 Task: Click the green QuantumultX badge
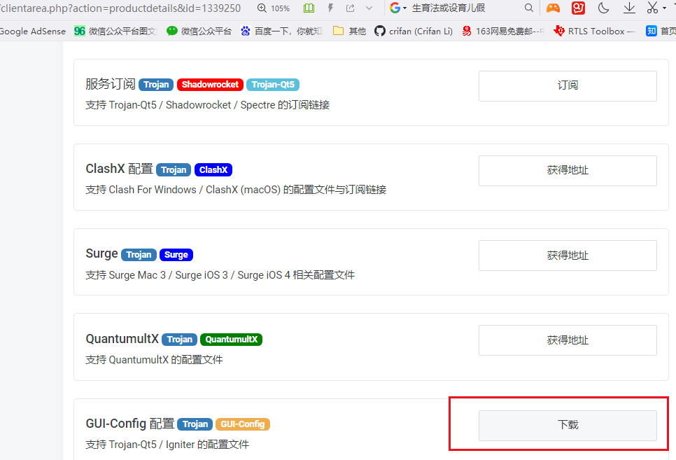pyautogui.click(x=231, y=340)
